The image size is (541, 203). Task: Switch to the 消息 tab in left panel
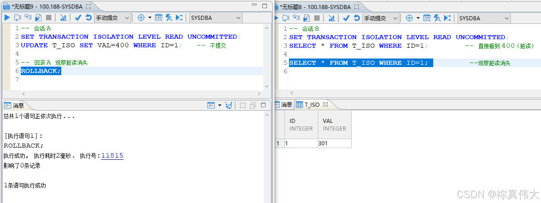click(14, 105)
